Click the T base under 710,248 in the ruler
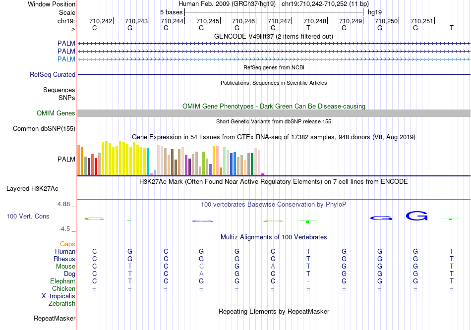 coord(308,28)
